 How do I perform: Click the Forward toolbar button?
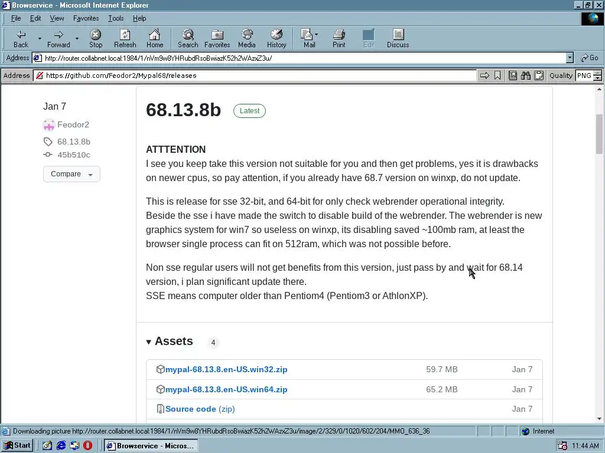pyautogui.click(x=58, y=38)
